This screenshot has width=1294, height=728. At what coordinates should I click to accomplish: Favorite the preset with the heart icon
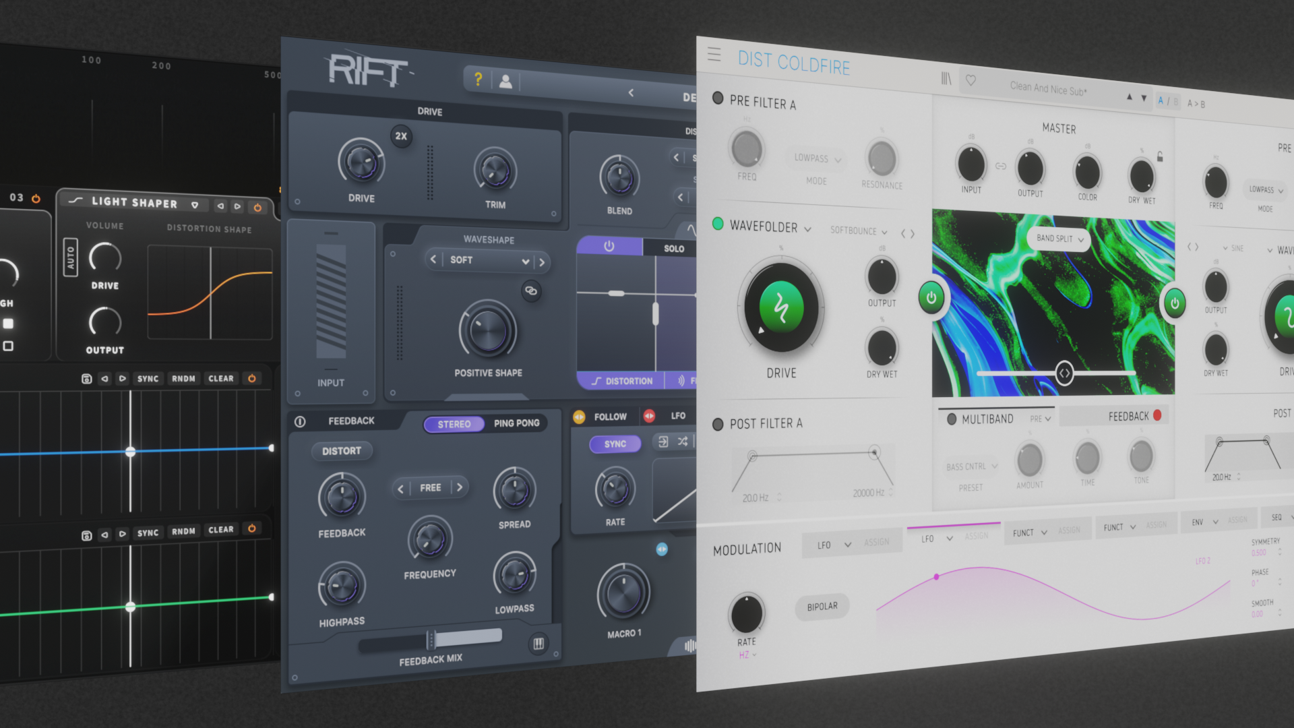[970, 80]
